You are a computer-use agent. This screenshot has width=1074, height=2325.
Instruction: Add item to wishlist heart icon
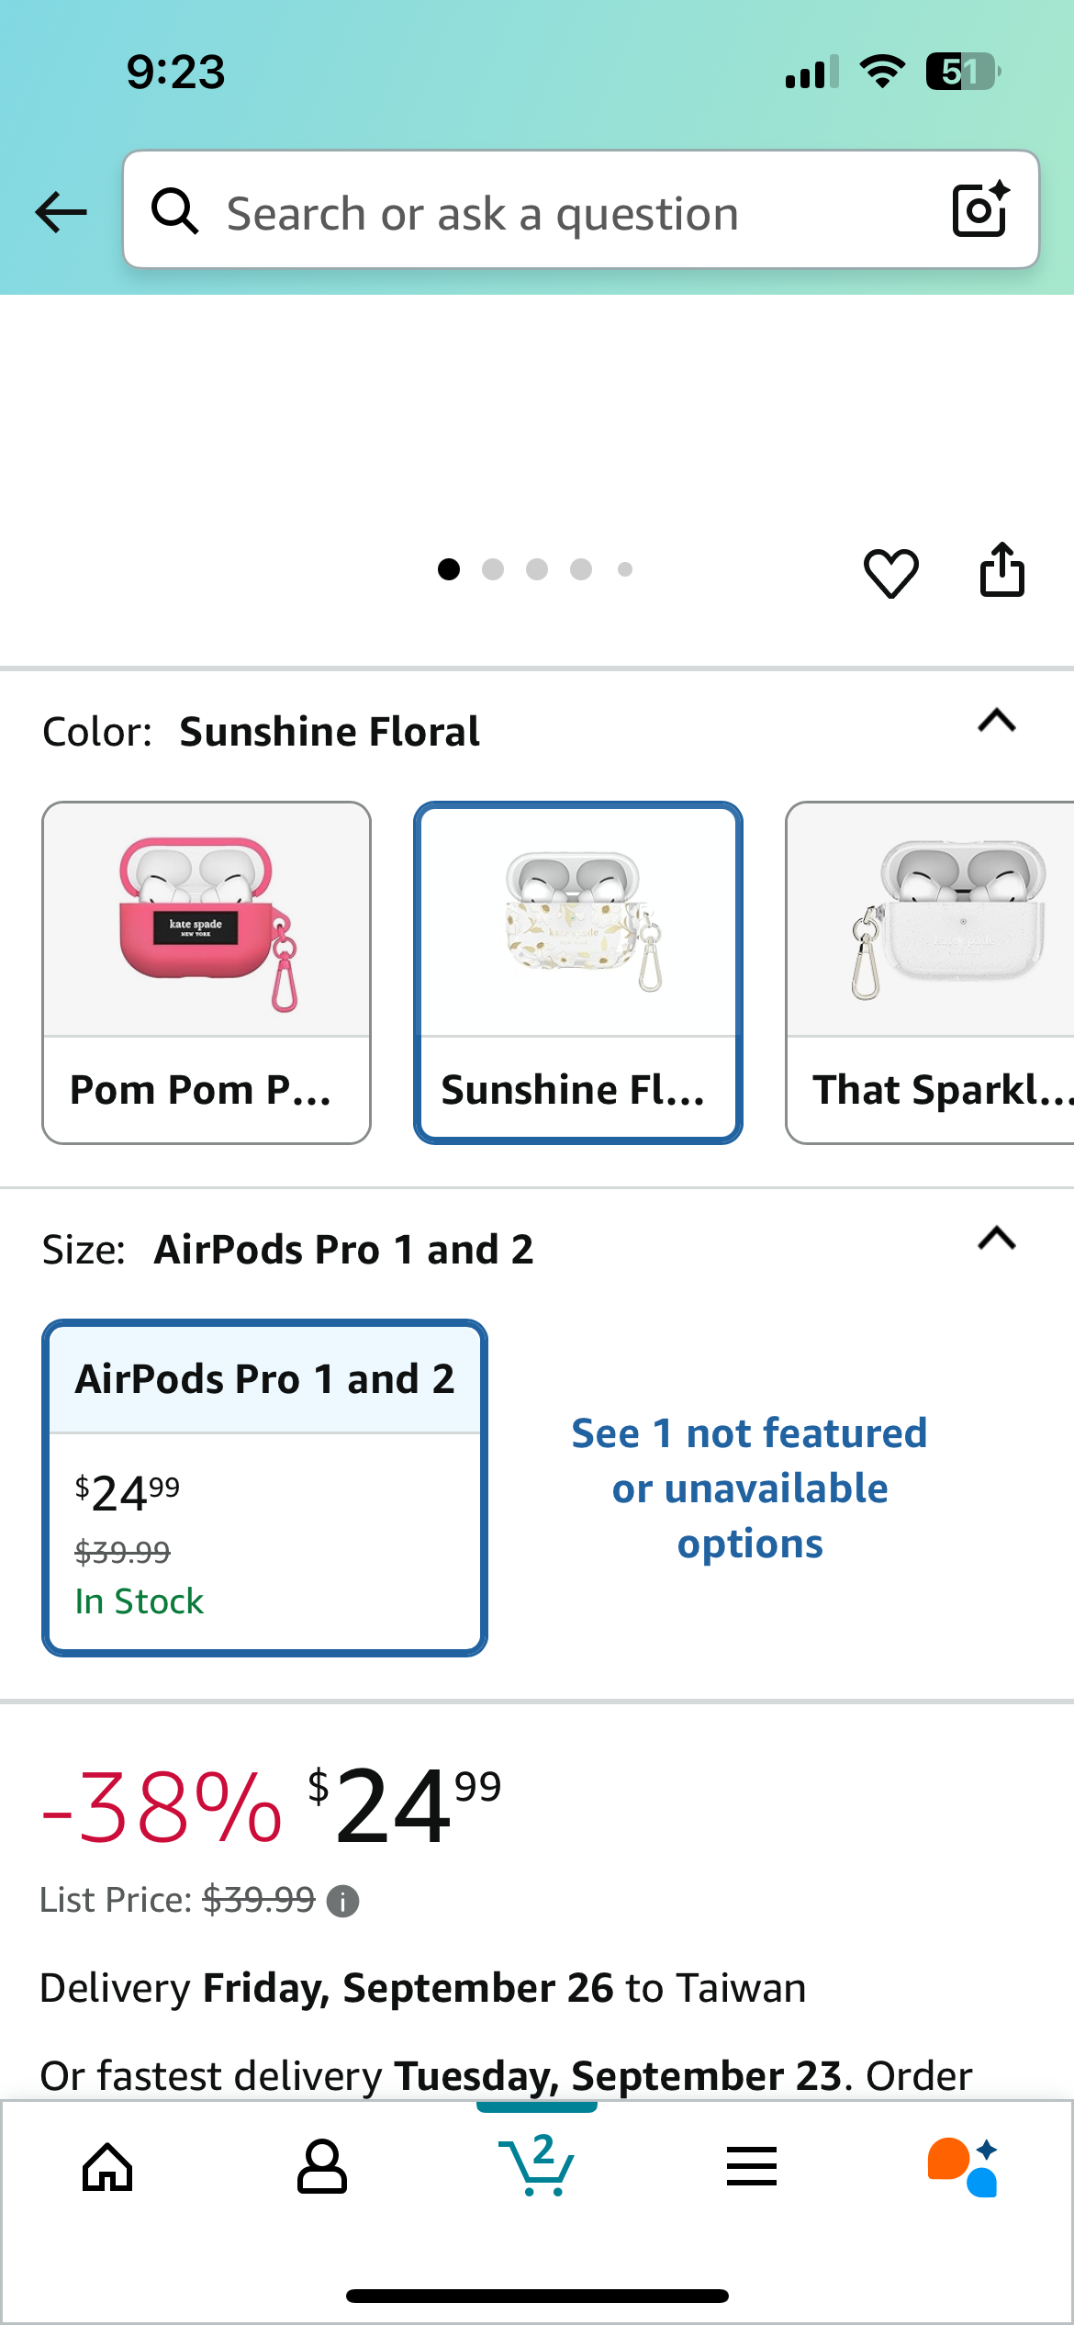coord(890,572)
